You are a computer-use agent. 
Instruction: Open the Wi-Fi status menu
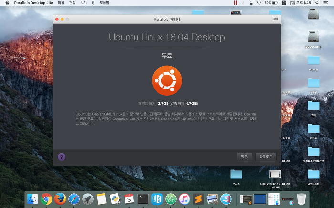tap(259, 3)
